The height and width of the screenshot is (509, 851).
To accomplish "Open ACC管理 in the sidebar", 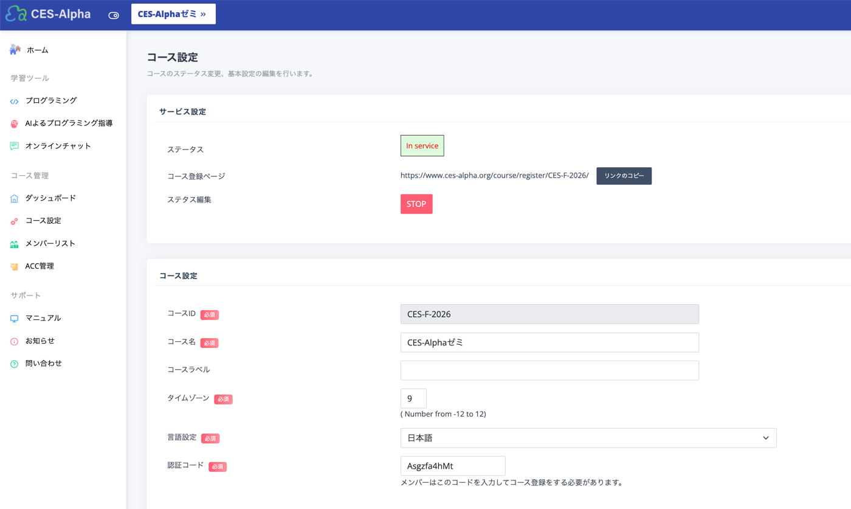I will click(x=40, y=266).
